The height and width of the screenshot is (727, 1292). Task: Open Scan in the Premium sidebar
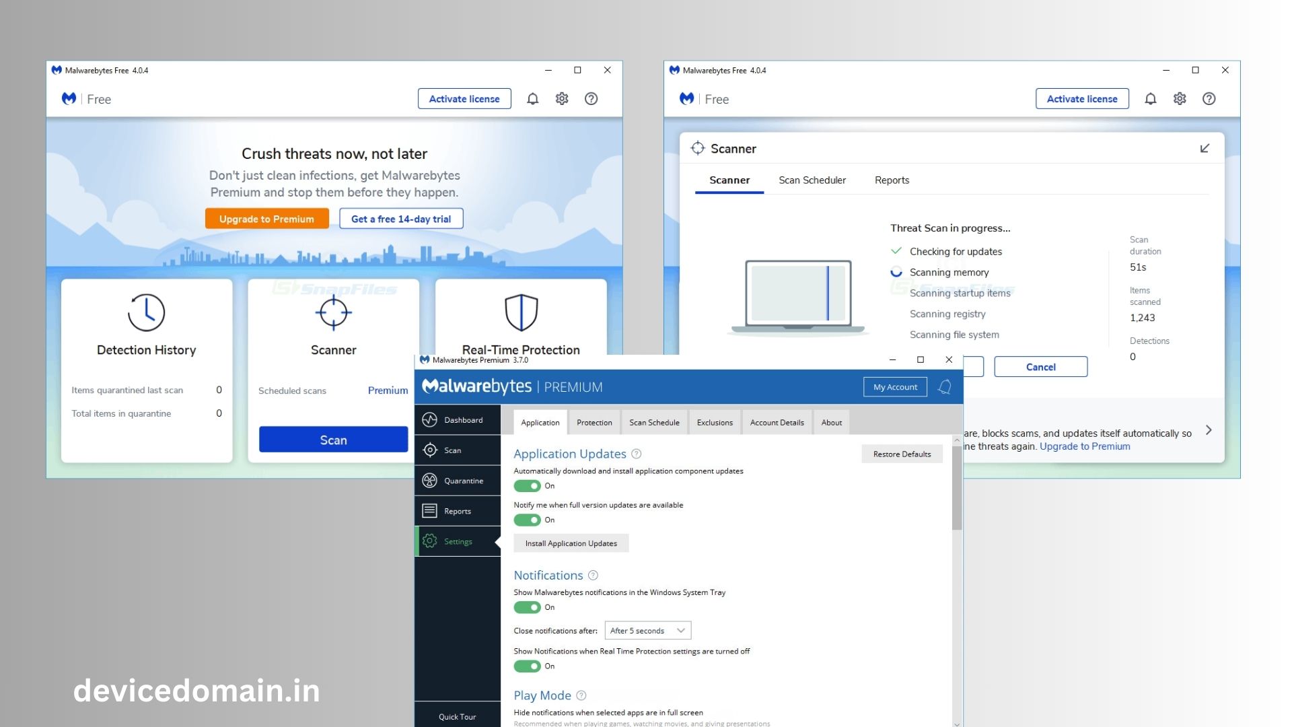(x=452, y=450)
